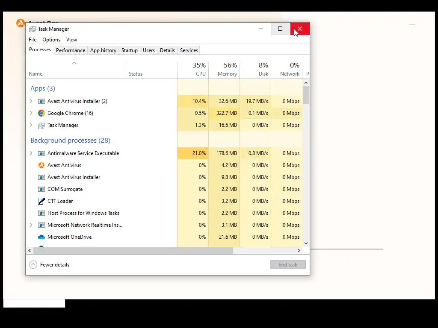438x328 pixels.
Task: Select the Processes tab
Action: coord(40,50)
